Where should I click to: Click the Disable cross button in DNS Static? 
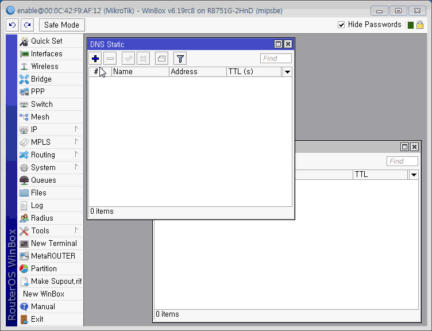(143, 59)
